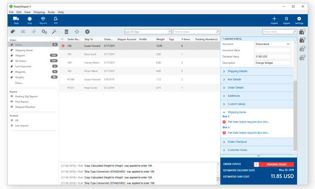The width and height of the screenshot is (315, 189).
Task: Collapse the Shipping Genie section
Action: click(224, 112)
